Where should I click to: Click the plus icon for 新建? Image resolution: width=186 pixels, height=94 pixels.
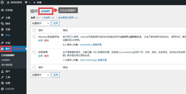click(x=34, y=3)
